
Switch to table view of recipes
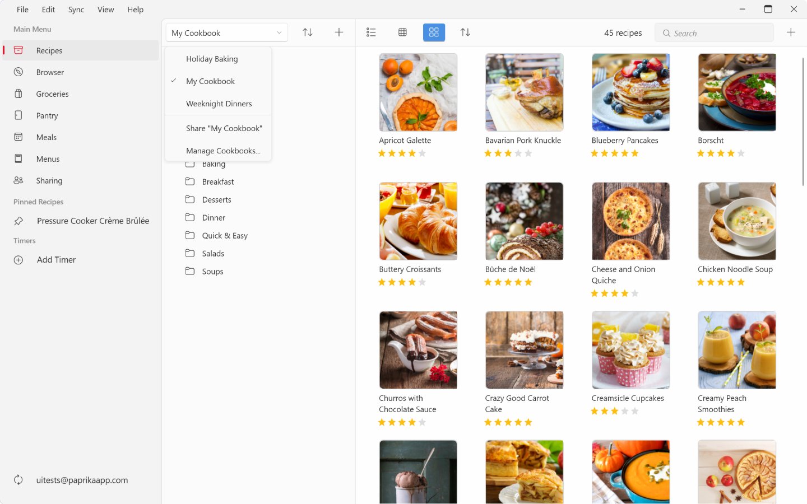[402, 32]
